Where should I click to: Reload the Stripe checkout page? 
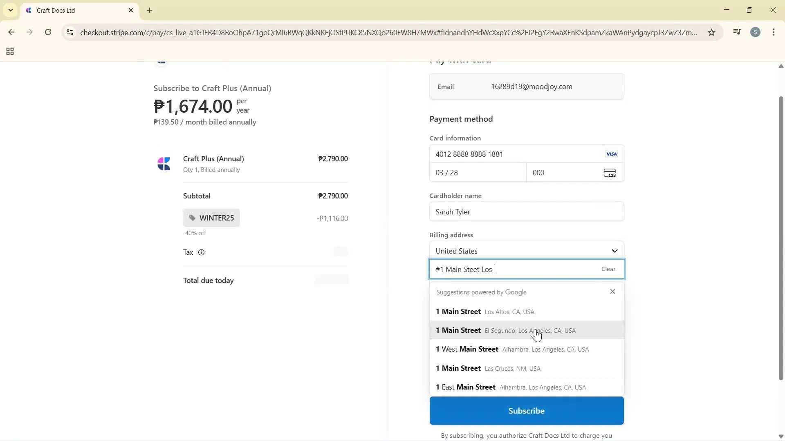point(48,32)
